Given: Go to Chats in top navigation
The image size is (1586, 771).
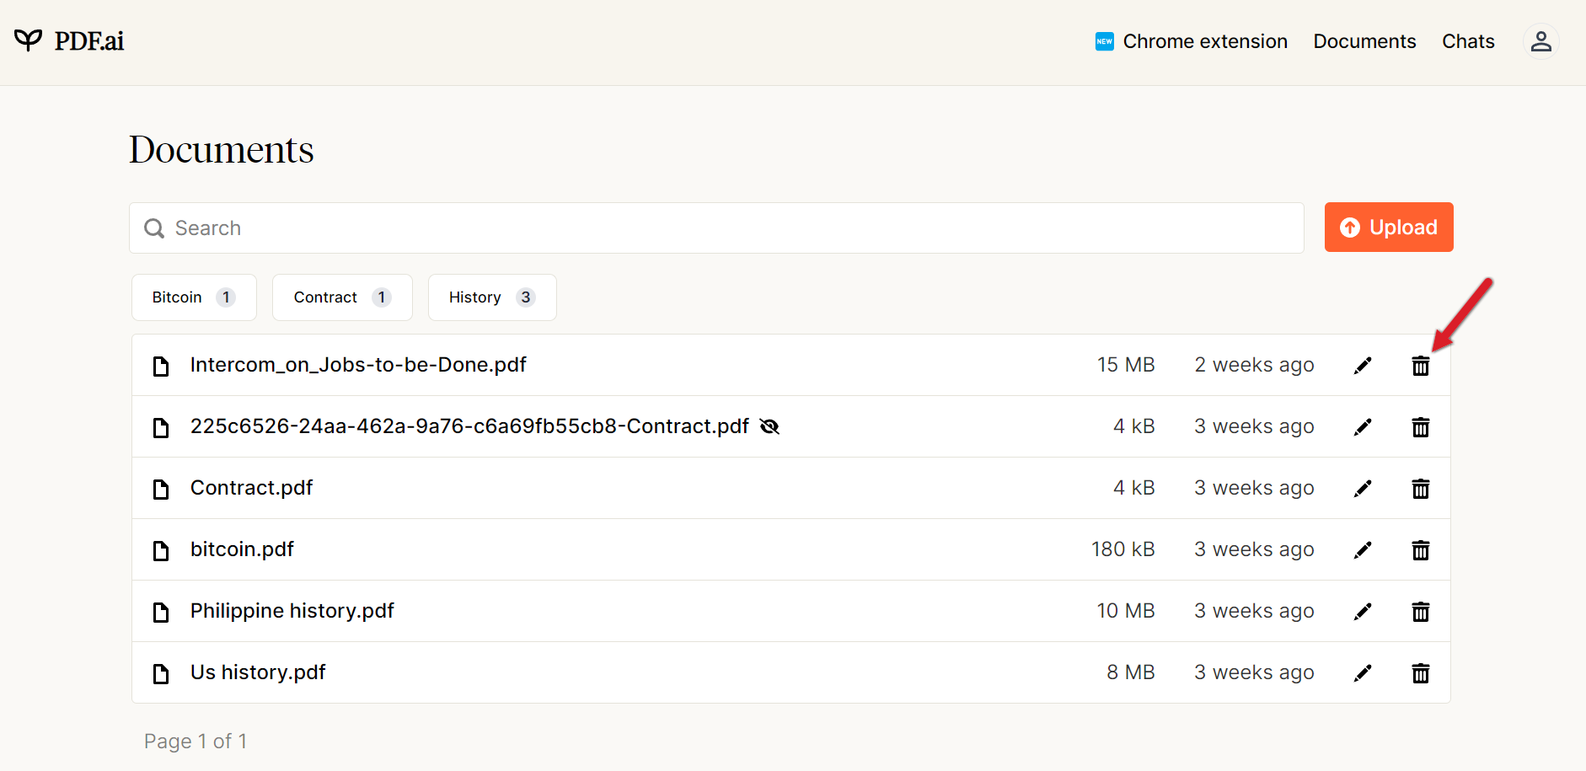Looking at the screenshot, I should [x=1467, y=41].
